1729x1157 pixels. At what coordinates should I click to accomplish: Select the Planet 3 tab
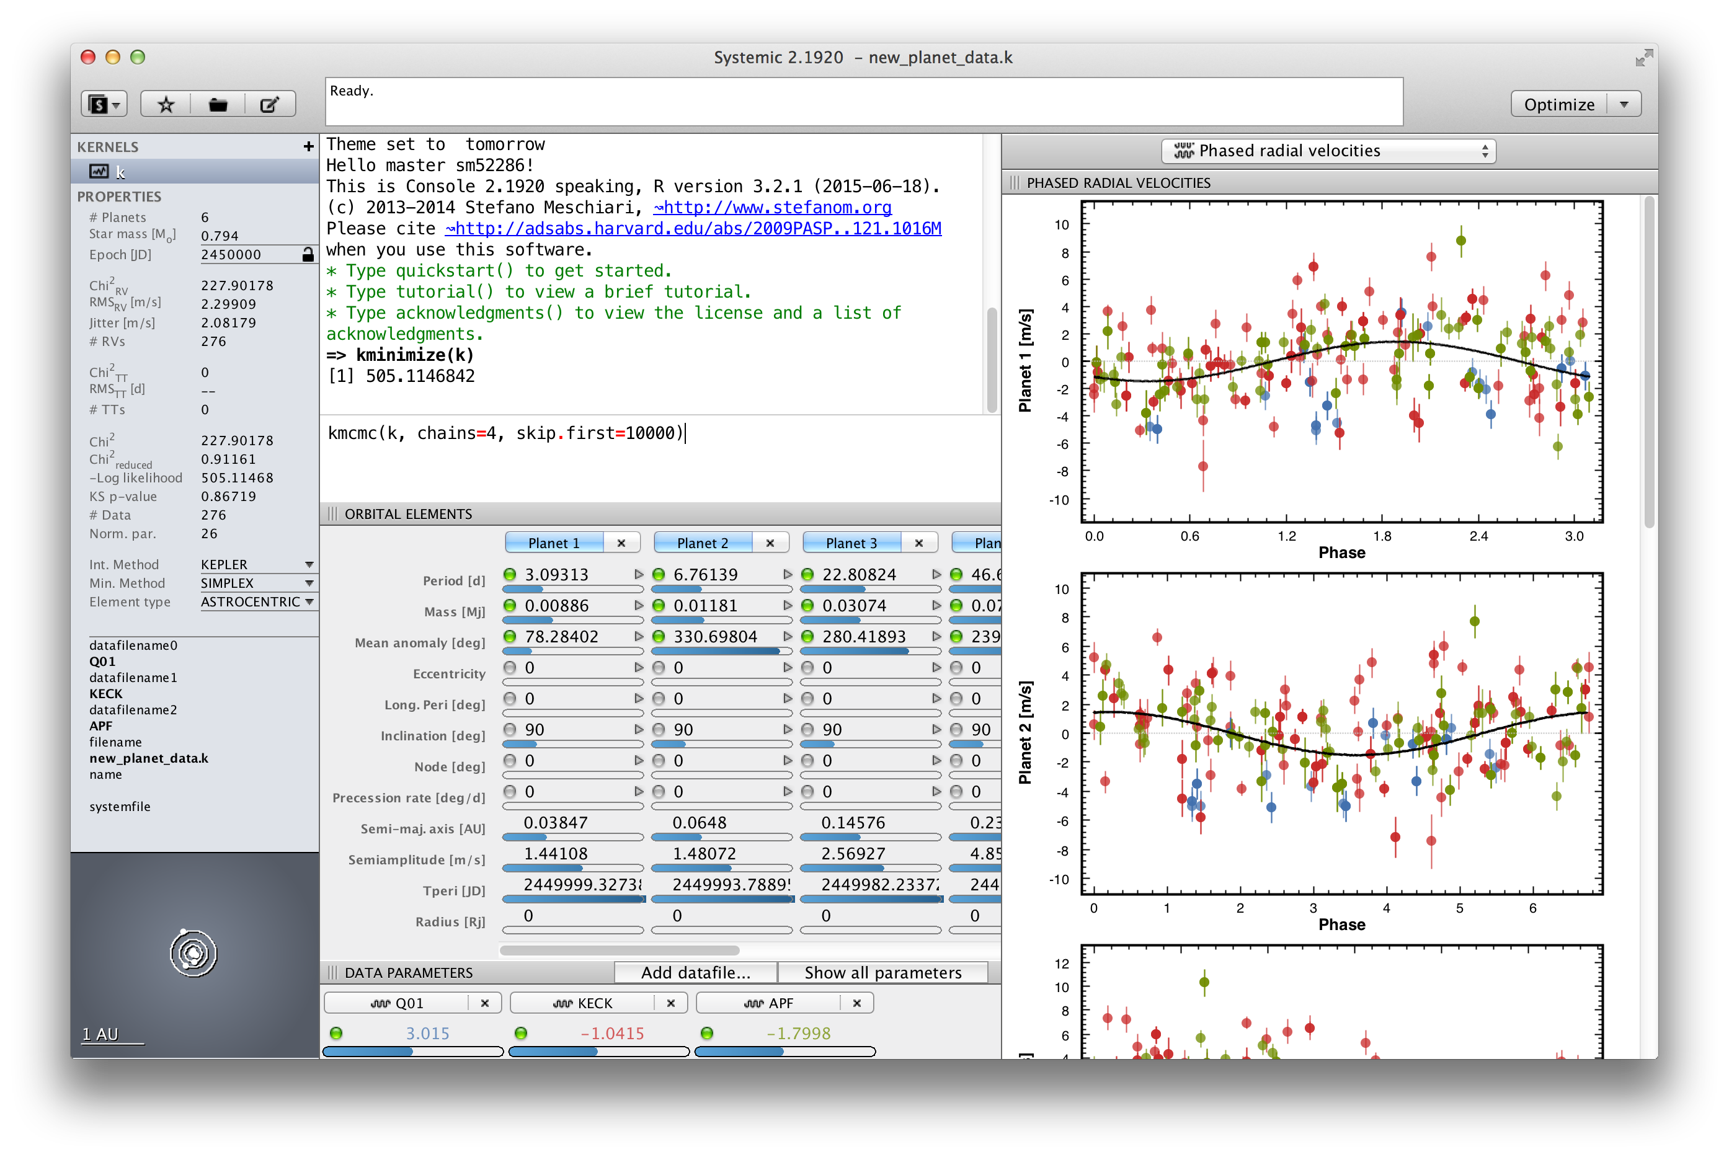coord(851,543)
